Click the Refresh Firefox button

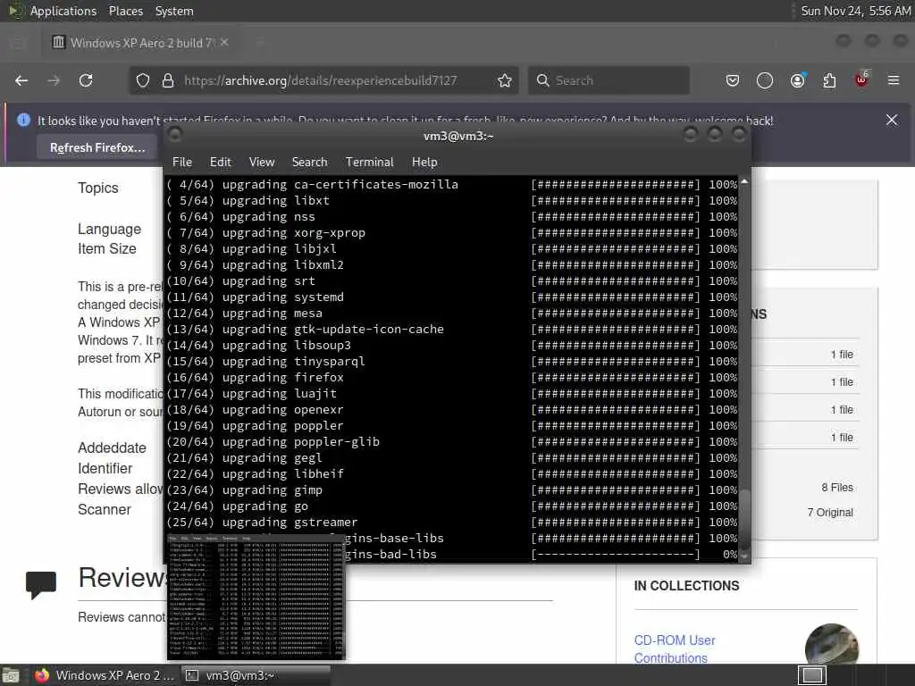97,147
